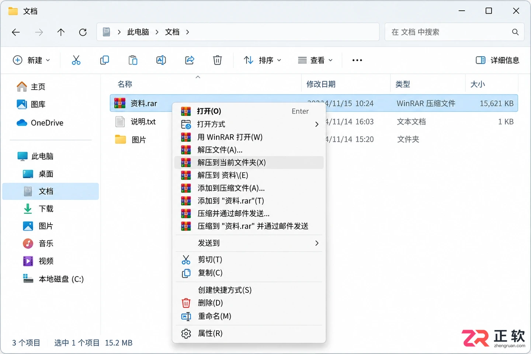Image resolution: width=531 pixels, height=354 pixels.
Task: Go back with the left arrow
Action: [16, 32]
